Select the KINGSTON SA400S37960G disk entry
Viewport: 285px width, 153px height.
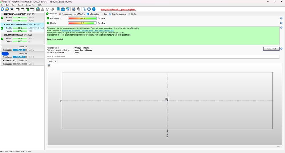22,17
